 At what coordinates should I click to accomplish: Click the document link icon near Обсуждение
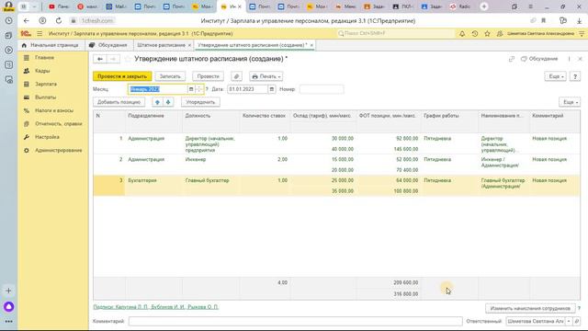tap(512, 59)
